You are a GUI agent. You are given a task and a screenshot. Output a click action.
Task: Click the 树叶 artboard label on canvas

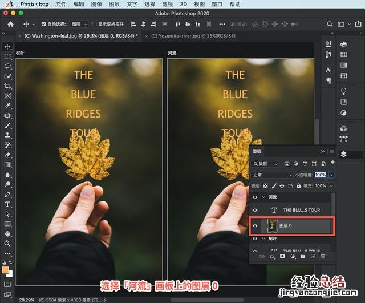click(x=20, y=53)
